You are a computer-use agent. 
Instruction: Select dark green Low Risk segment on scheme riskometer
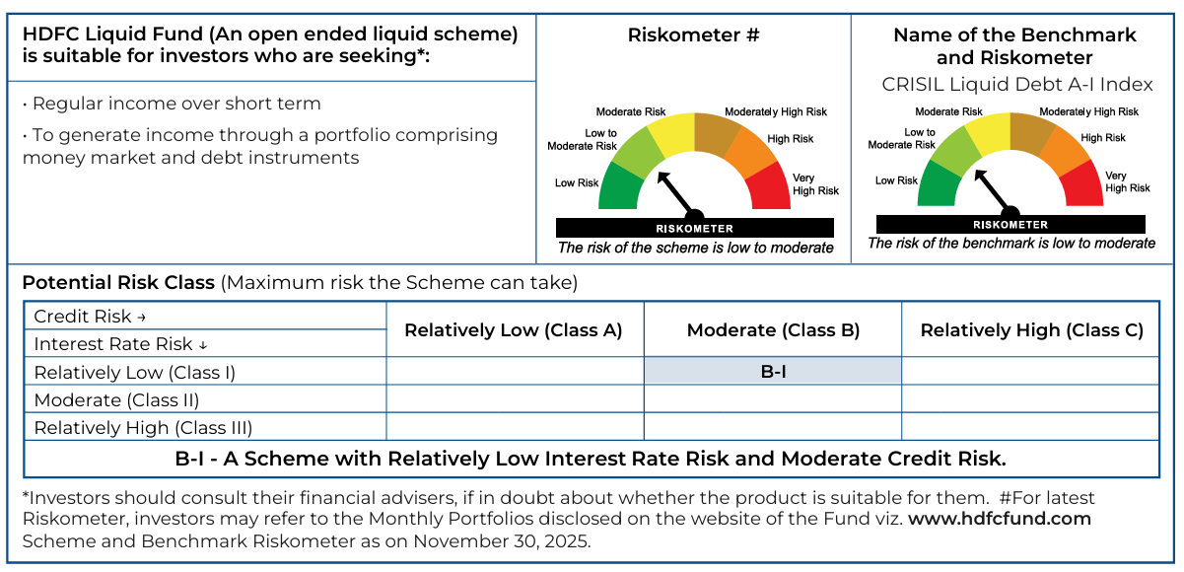coord(619,188)
